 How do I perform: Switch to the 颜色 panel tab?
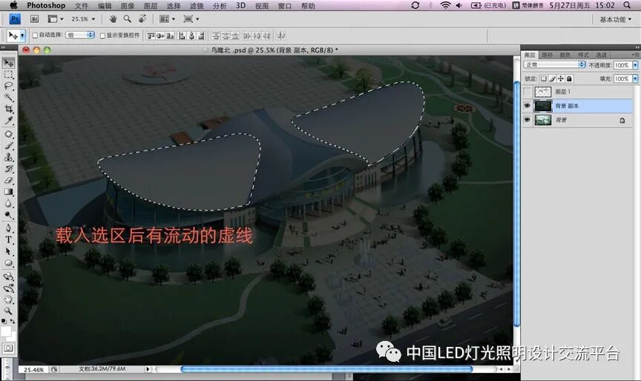565,55
